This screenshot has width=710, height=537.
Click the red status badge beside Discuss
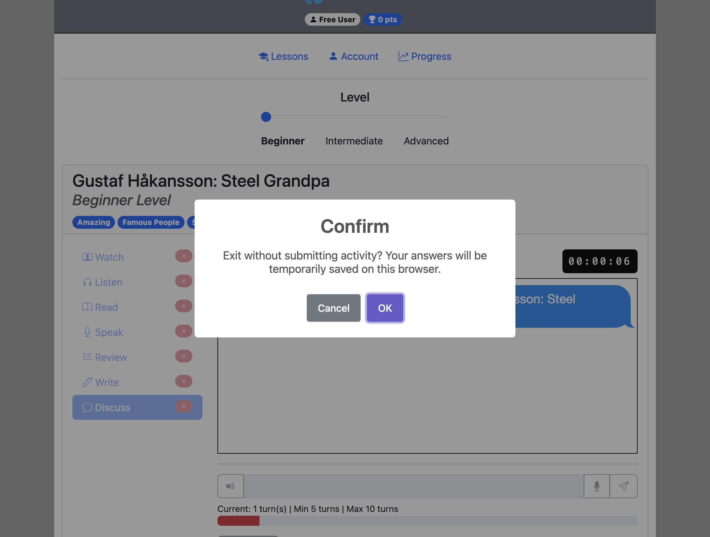pyautogui.click(x=184, y=406)
